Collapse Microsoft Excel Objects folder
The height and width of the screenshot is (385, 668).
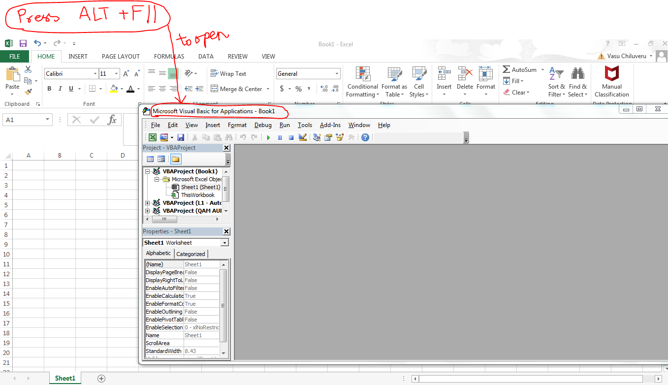157,179
